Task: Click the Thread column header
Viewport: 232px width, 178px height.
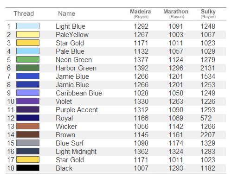Action: tap(24, 13)
